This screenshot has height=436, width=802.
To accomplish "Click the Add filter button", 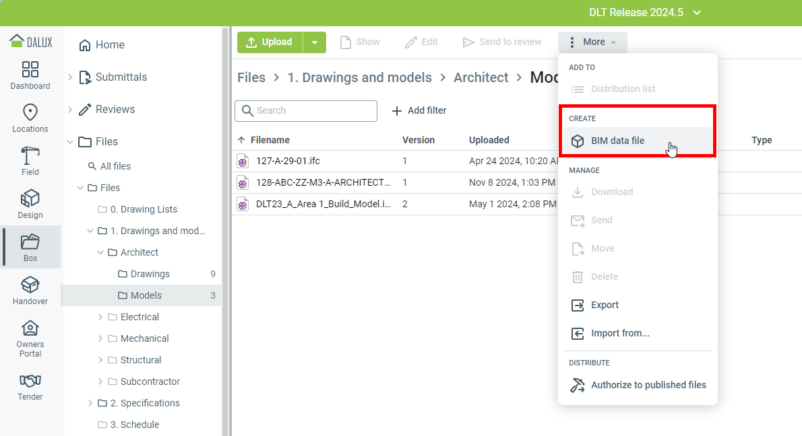I will pyautogui.click(x=419, y=110).
